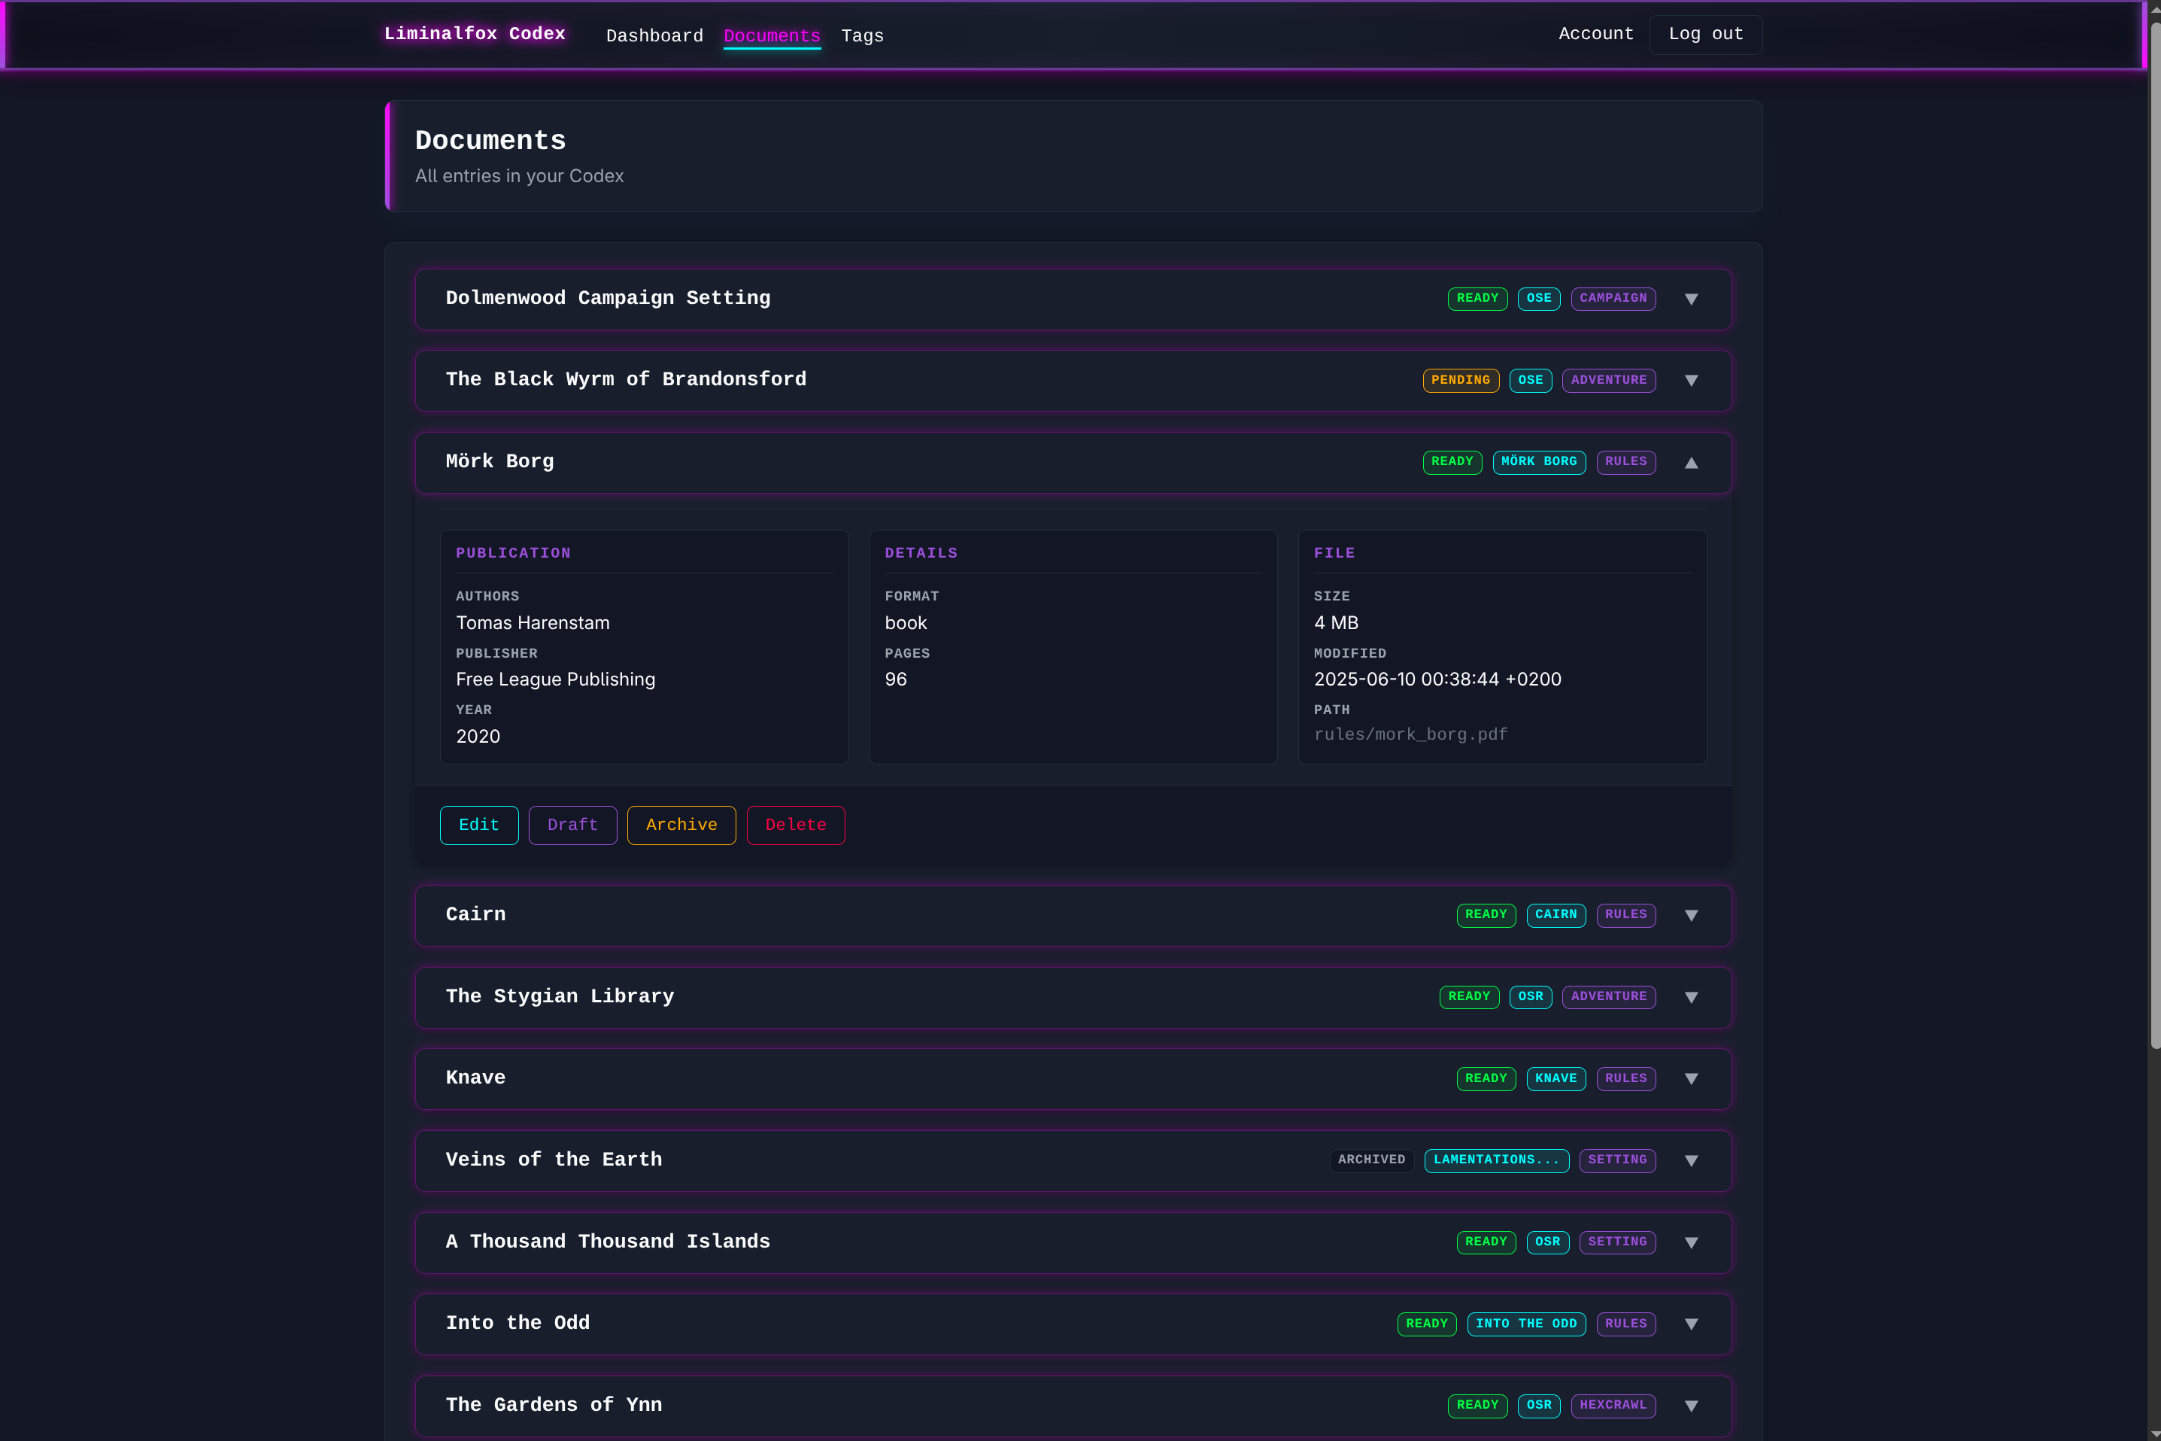Collapse the Mörk Borg entry arrow
The height and width of the screenshot is (1441, 2161).
tap(1691, 462)
